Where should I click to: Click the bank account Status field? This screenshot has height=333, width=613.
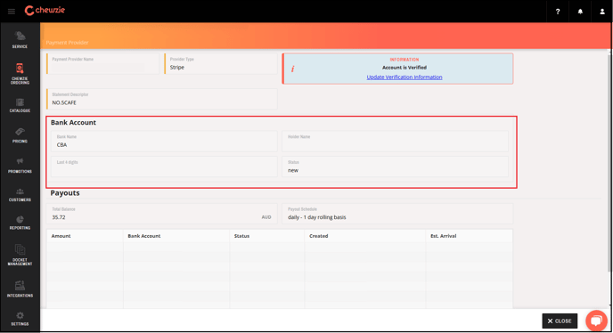[396, 166]
